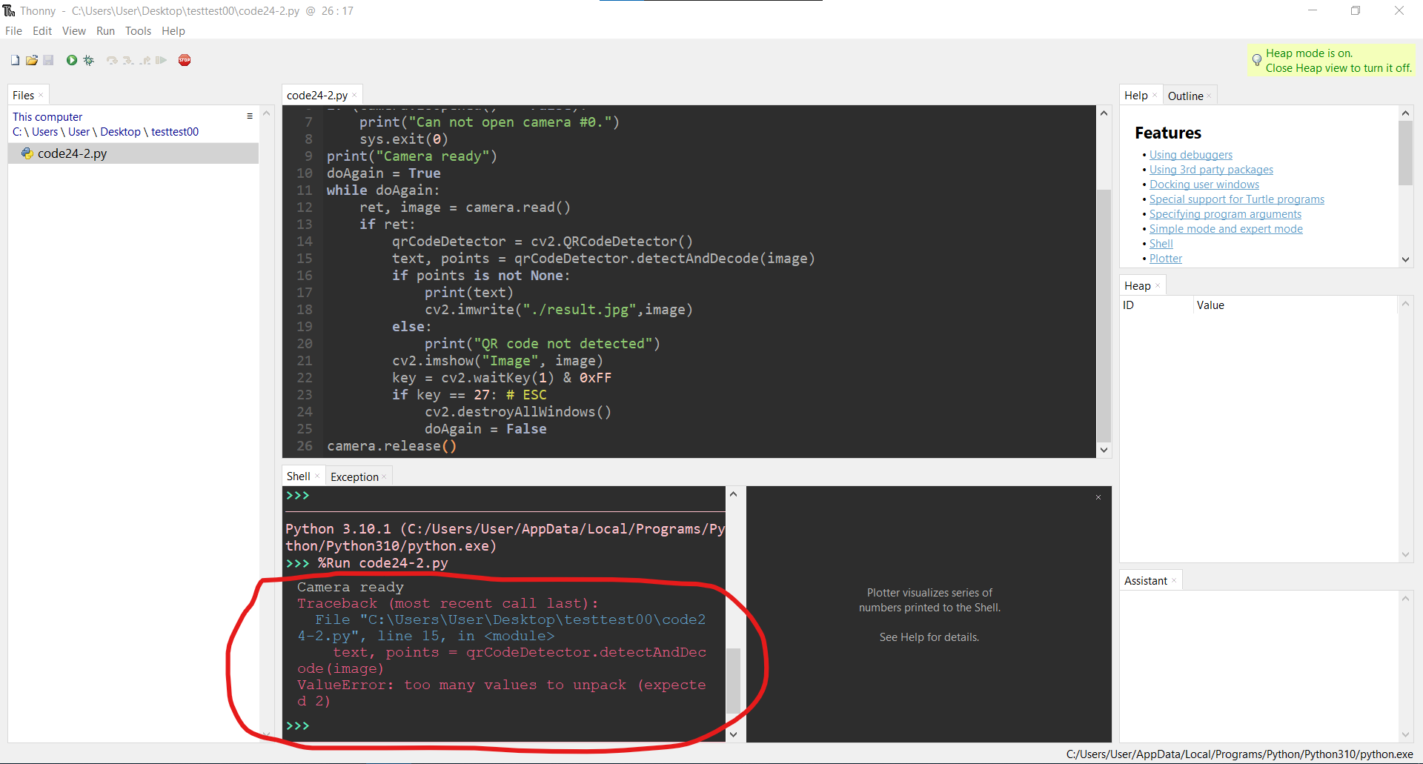The height and width of the screenshot is (764, 1423).
Task: Close the Plotter pane with its x
Action: [x=1098, y=497]
